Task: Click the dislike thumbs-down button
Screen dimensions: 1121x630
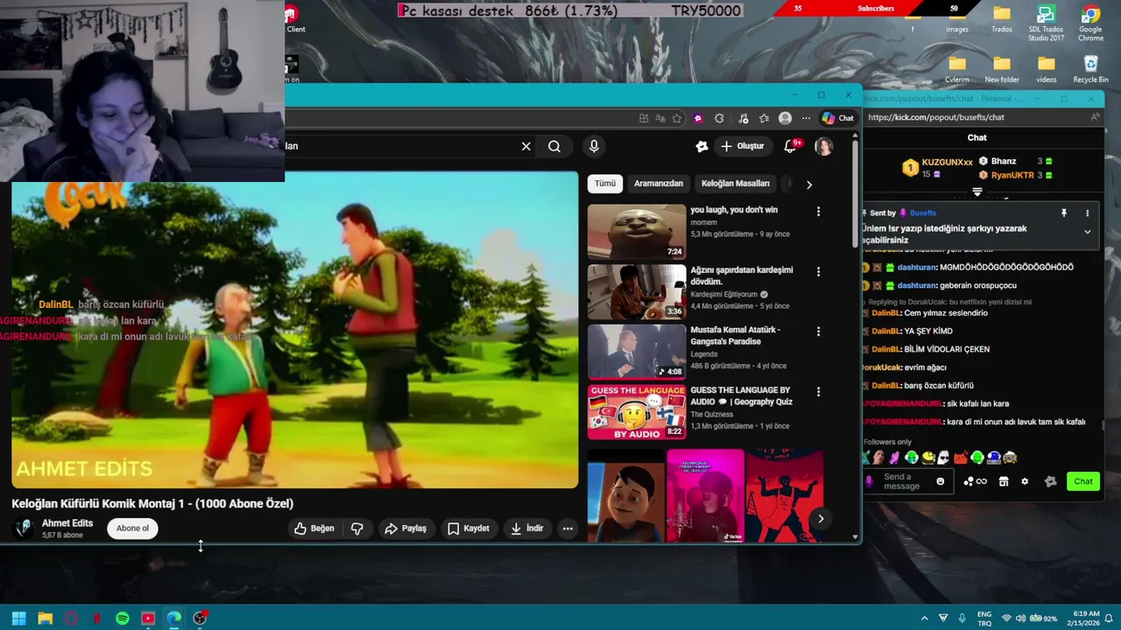Action: coord(357,528)
